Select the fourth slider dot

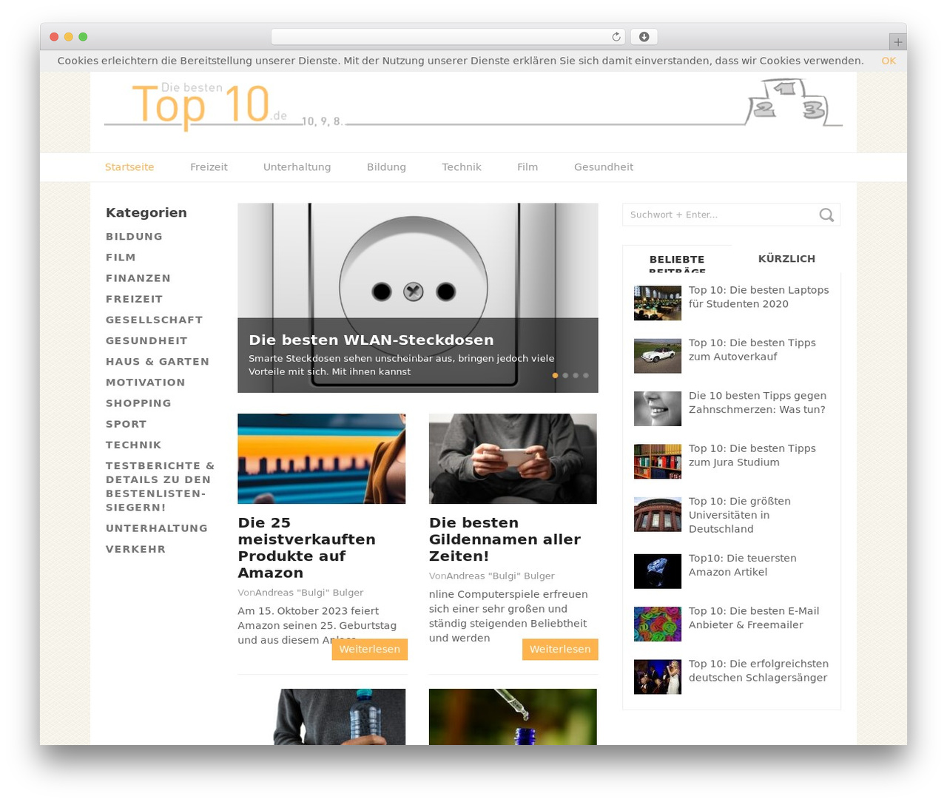coord(585,376)
